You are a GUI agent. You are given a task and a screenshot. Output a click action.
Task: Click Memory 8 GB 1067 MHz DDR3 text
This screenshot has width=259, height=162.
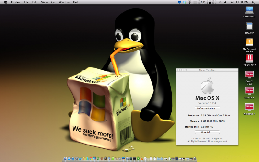[207, 121]
